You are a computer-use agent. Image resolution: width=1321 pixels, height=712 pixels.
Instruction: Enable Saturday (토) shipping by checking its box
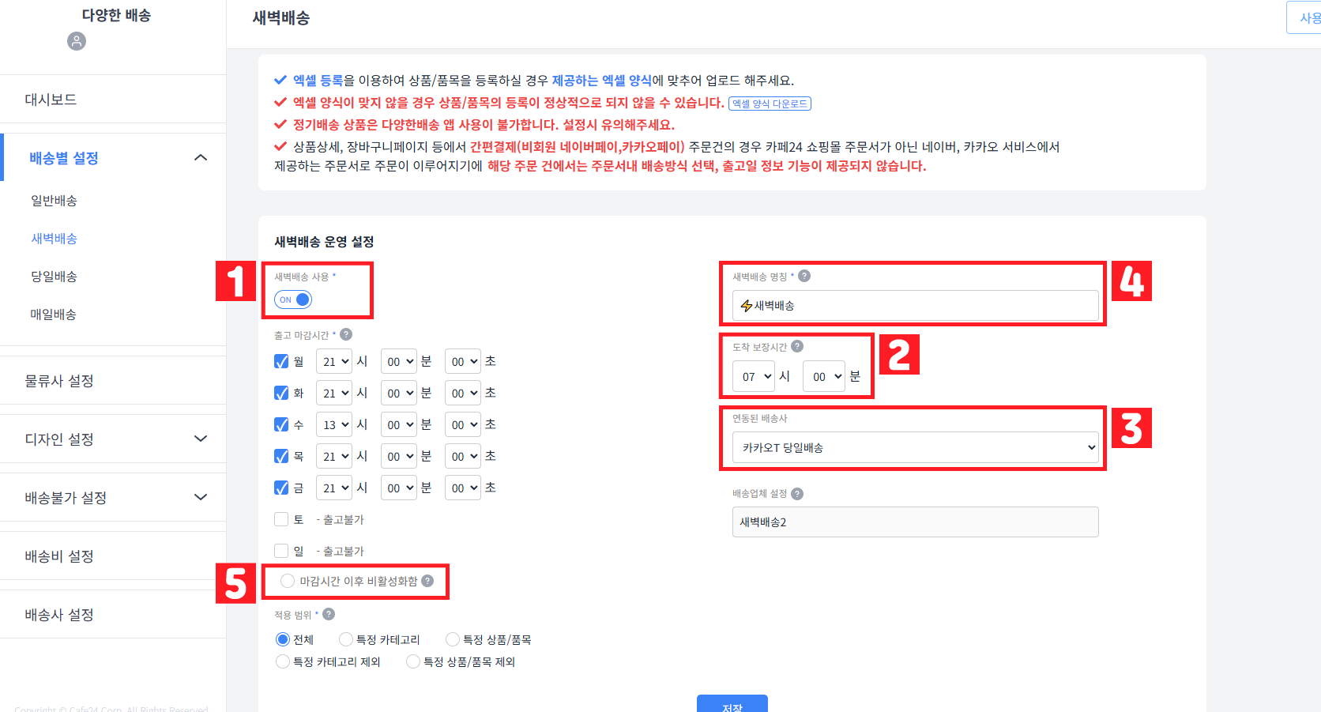point(281,518)
